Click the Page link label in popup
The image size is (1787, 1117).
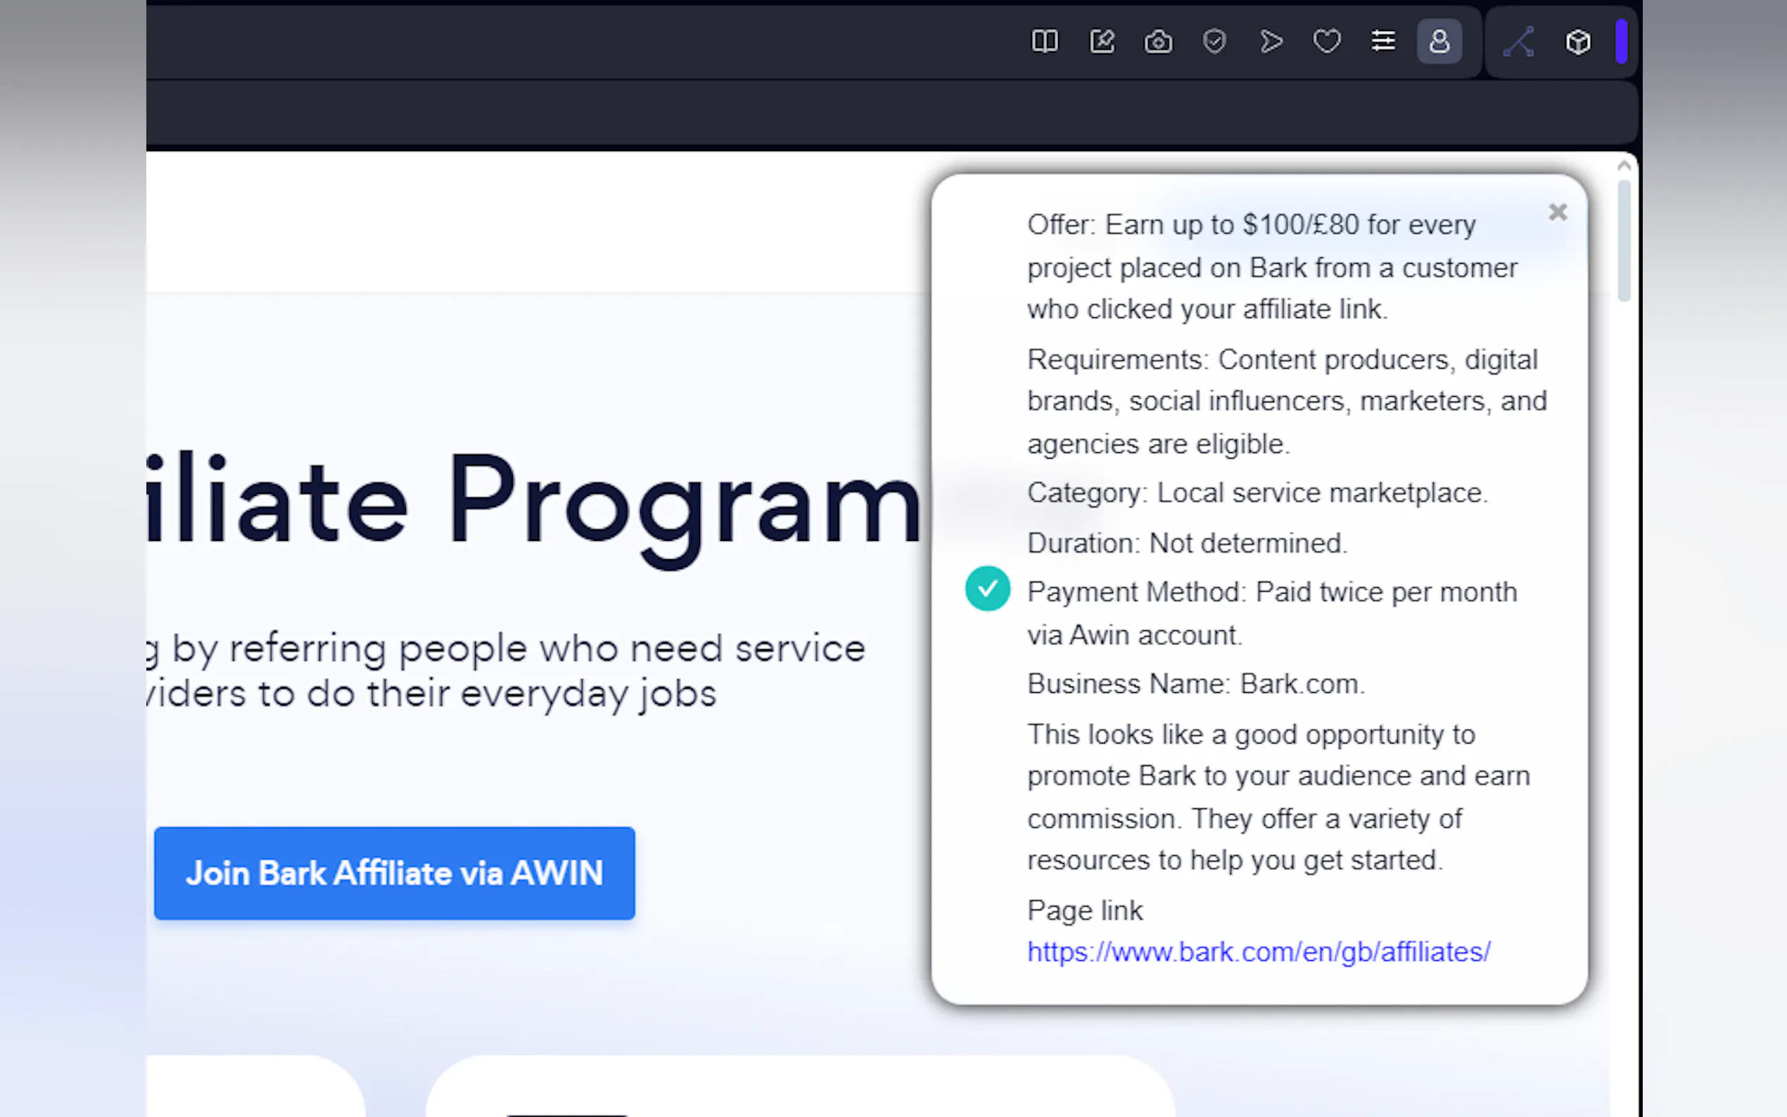1084,910
